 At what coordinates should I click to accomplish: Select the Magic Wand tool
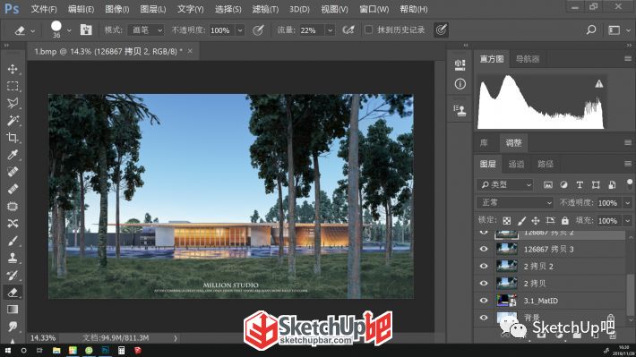point(13,121)
